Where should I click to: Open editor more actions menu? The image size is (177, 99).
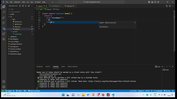(173, 6)
